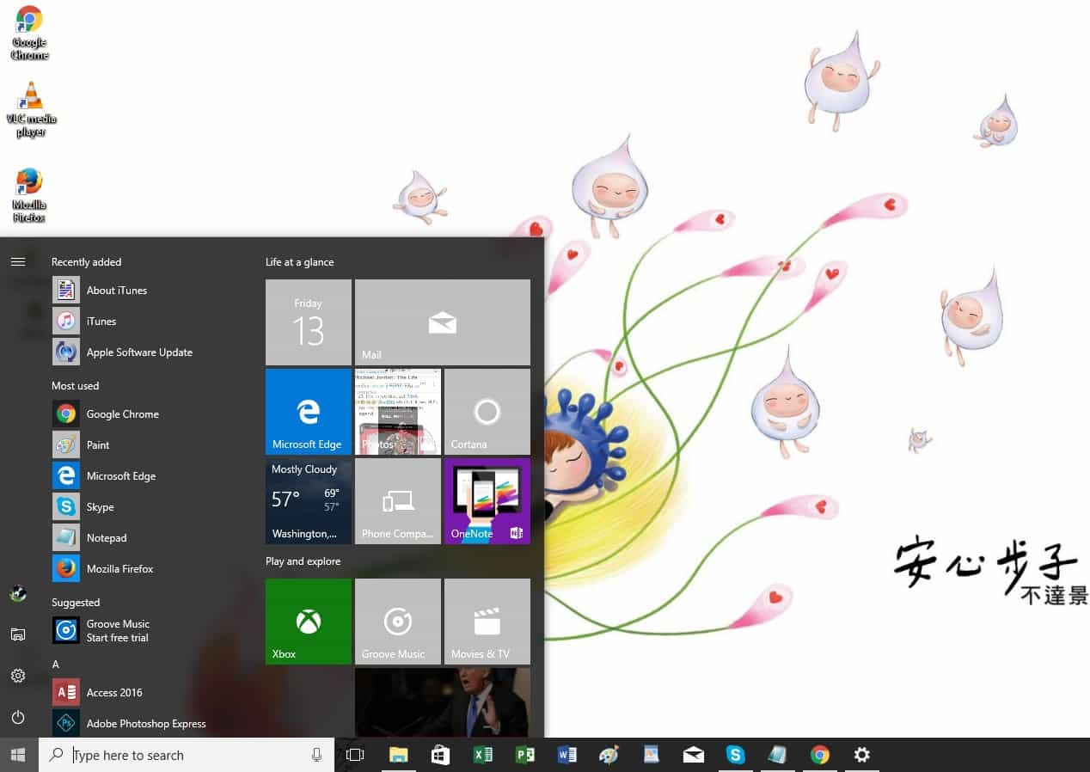Open Photos app on the taskbar

point(651,755)
